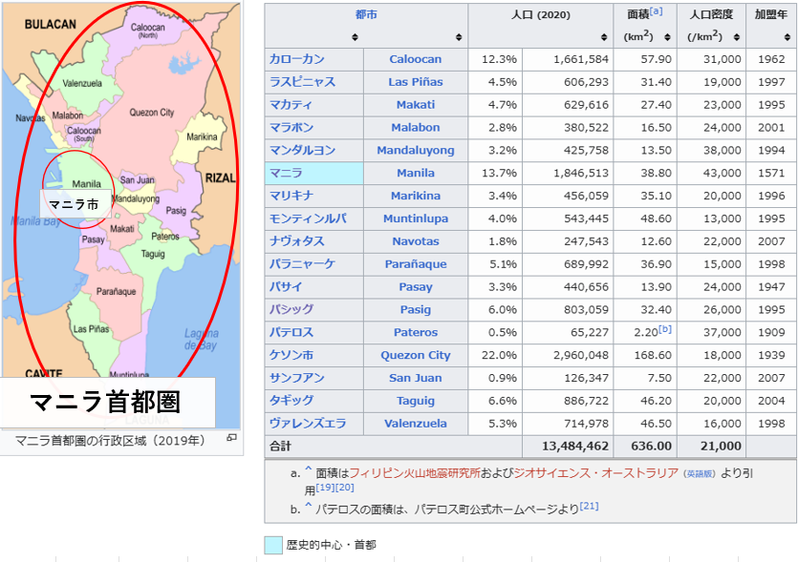Jump back via footnote b caret arrow
The width and height of the screenshot is (798, 562).
coord(308,506)
